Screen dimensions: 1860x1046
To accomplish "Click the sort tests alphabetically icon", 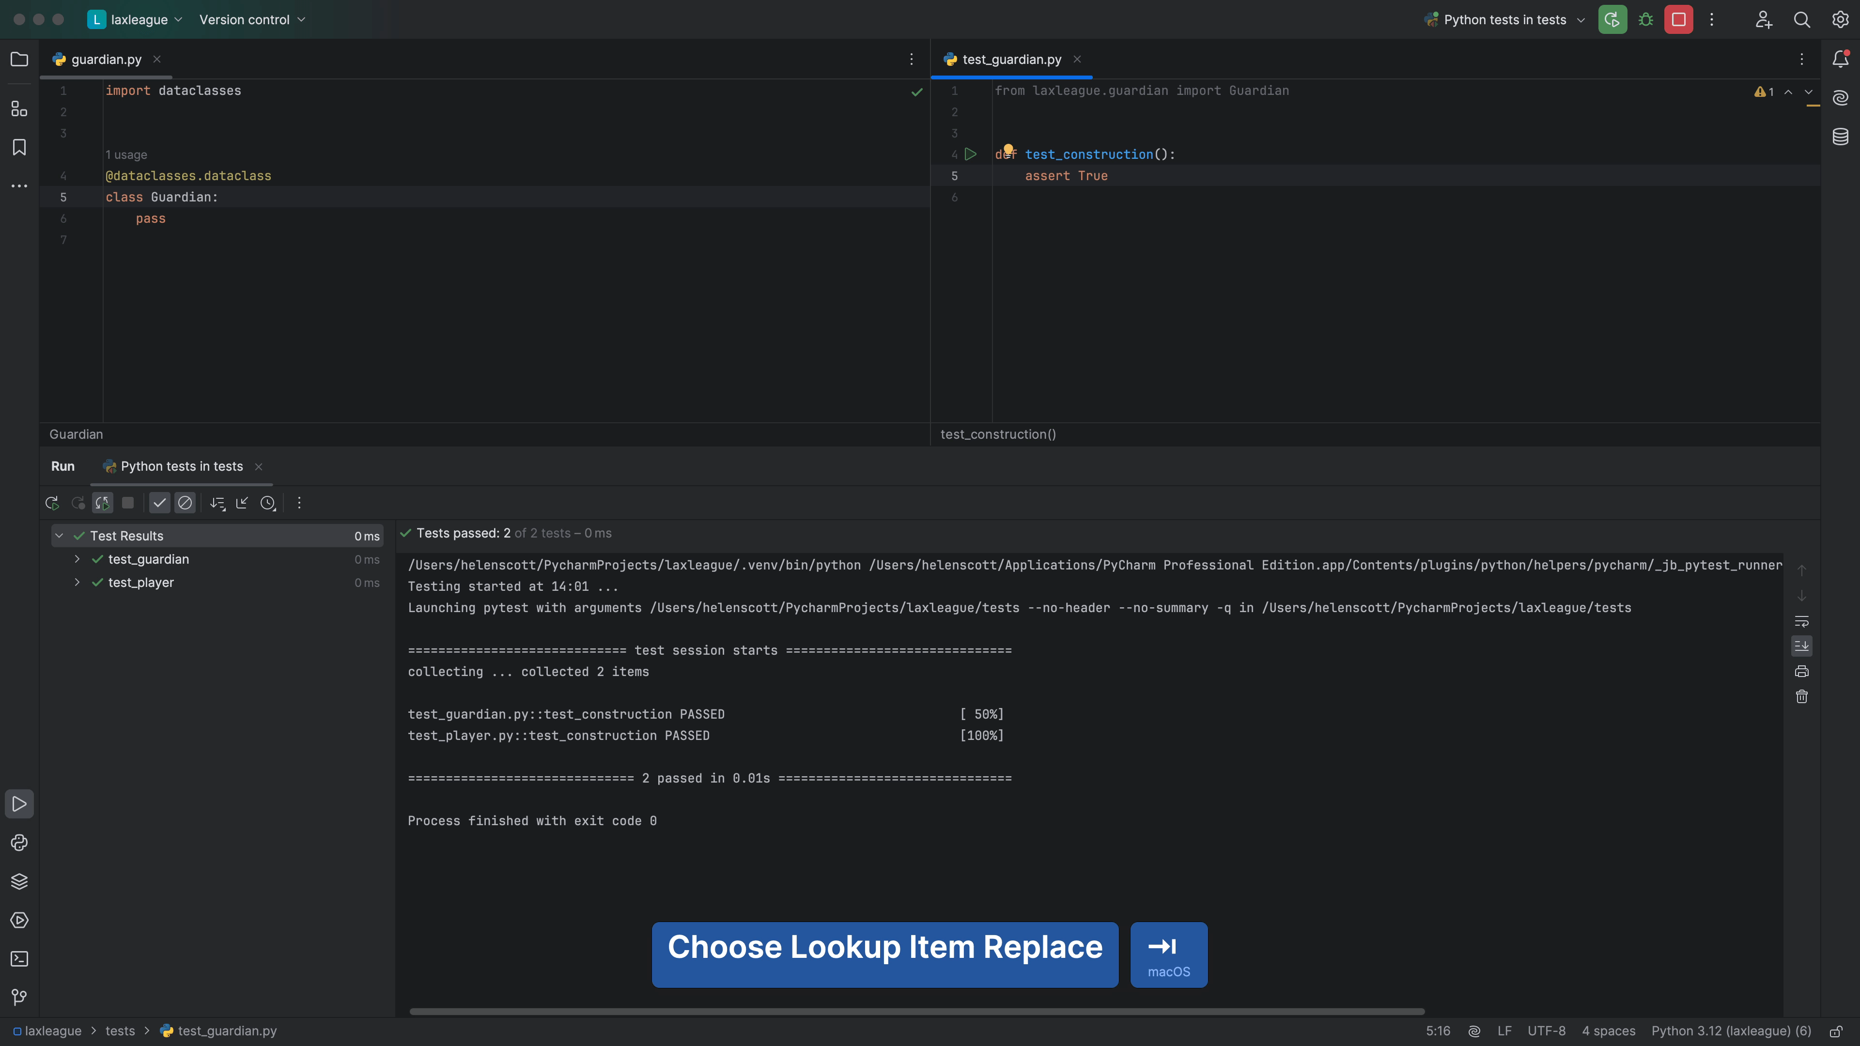I will (216, 503).
